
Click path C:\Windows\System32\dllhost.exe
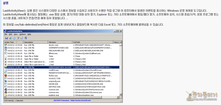click(x=87, y=53)
